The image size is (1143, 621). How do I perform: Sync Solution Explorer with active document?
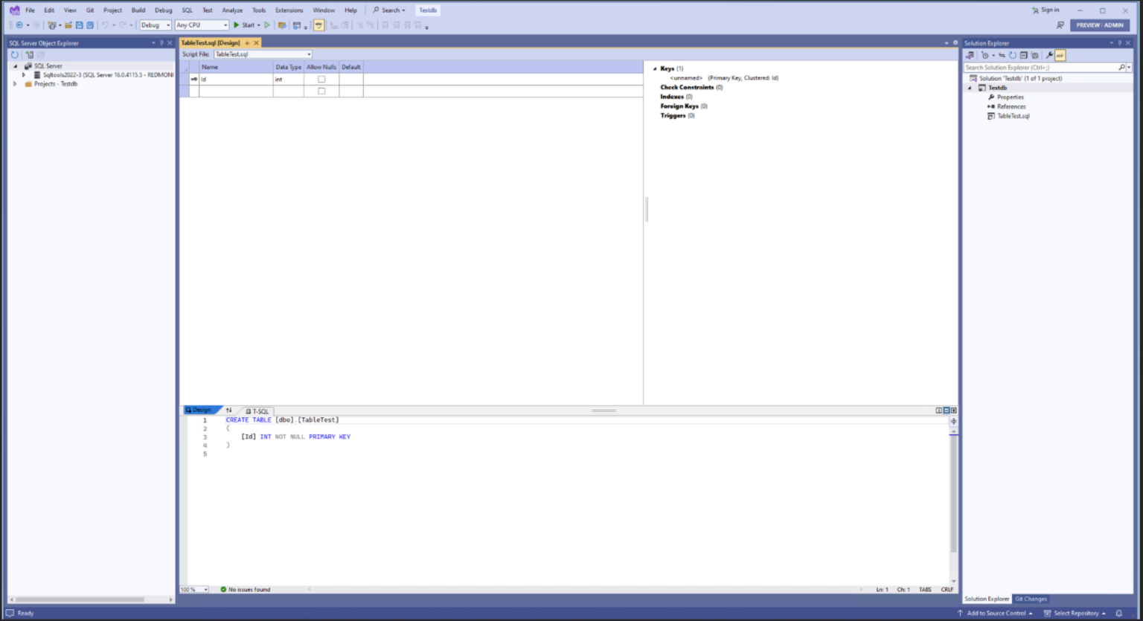click(1002, 54)
